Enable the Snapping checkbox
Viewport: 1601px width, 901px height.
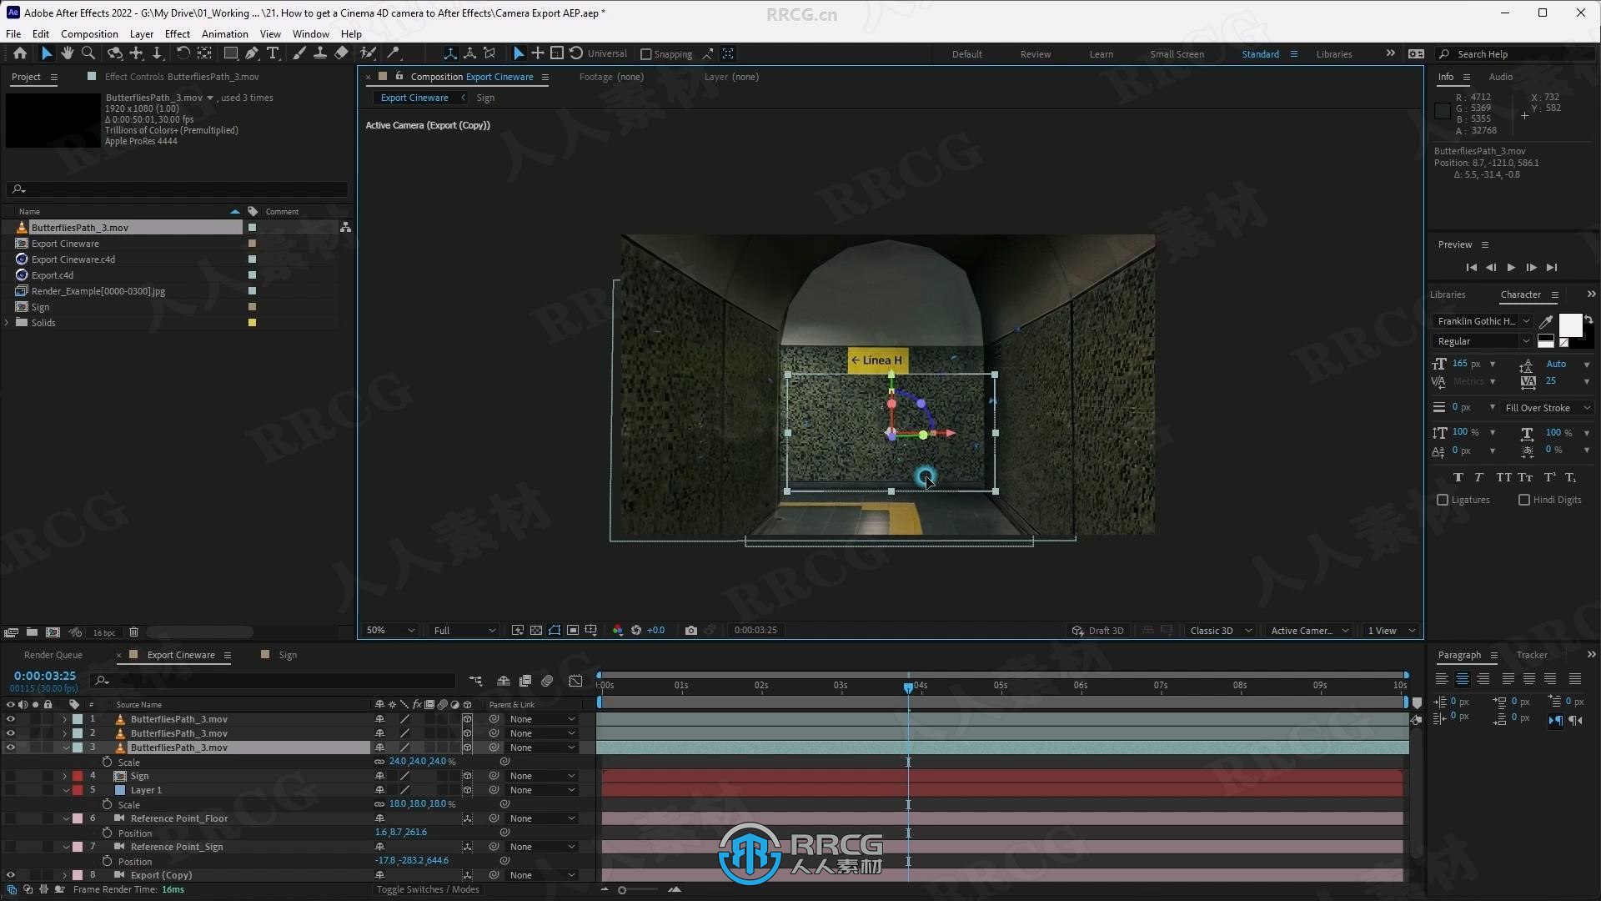tap(645, 54)
